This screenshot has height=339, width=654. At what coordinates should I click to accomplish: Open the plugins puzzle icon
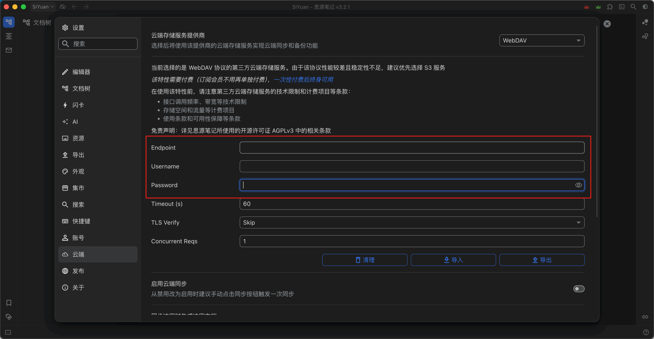610,7
